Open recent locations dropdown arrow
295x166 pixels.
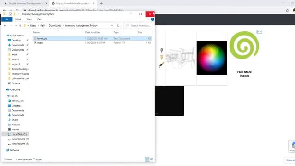click(x=16, y=26)
